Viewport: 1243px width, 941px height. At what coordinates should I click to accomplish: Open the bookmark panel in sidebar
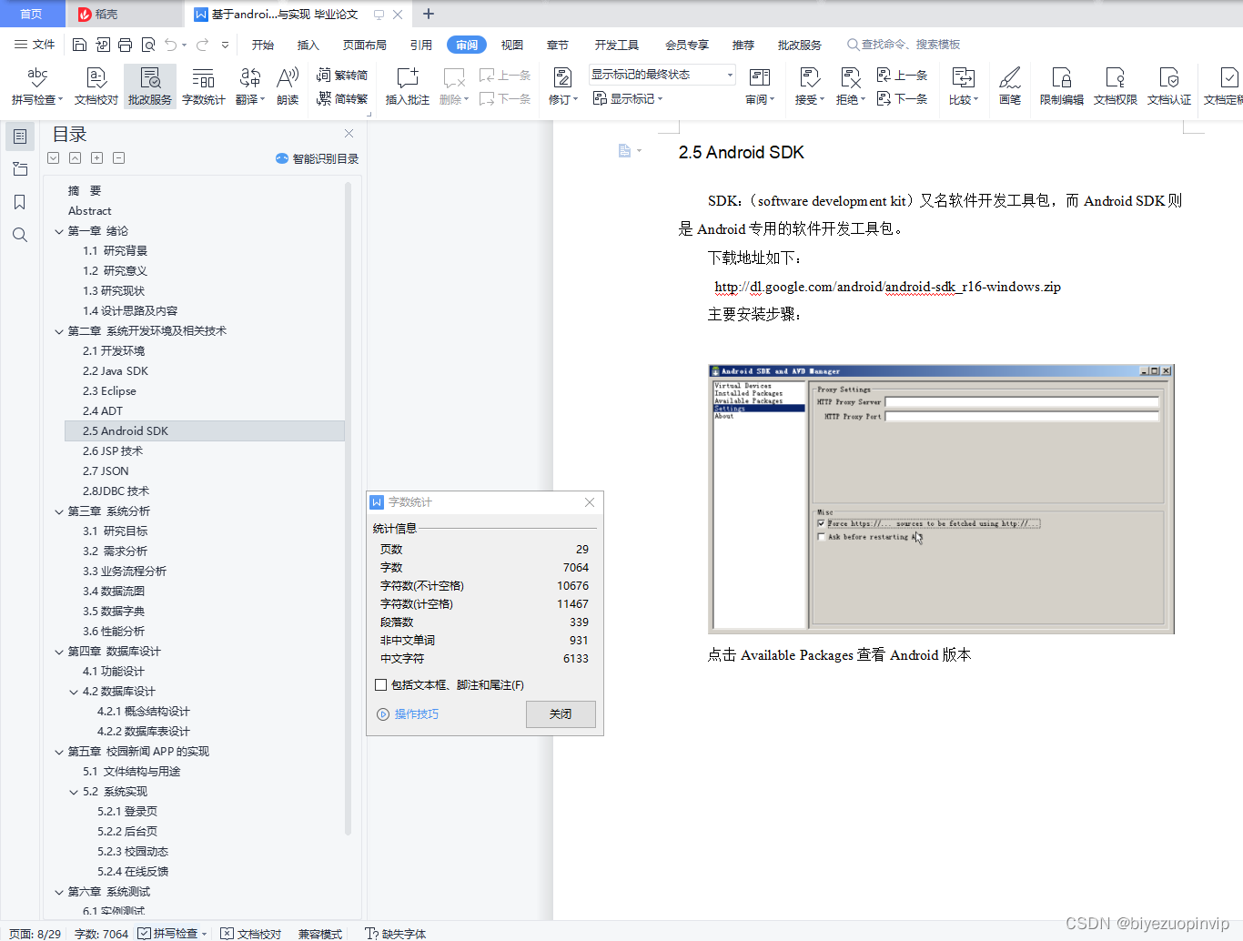(x=19, y=202)
